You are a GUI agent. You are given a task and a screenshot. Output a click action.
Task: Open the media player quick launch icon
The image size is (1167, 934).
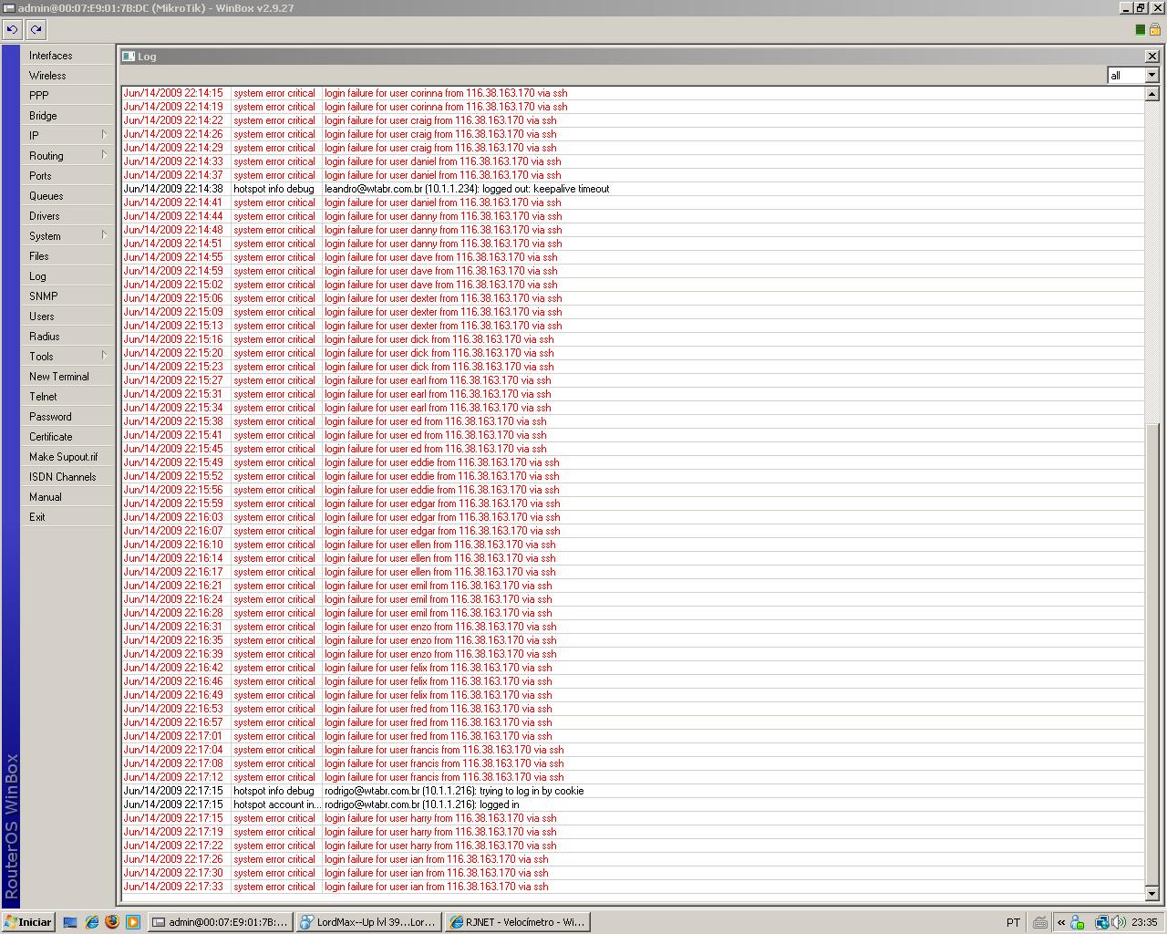click(x=133, y=922)
